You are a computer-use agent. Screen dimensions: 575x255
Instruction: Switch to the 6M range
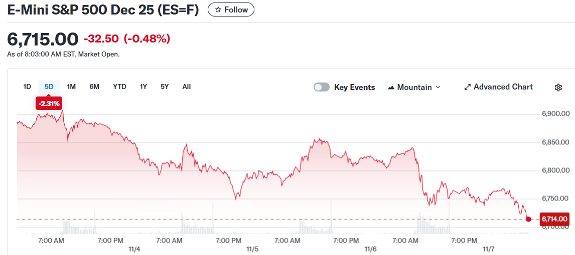[94, 86]
